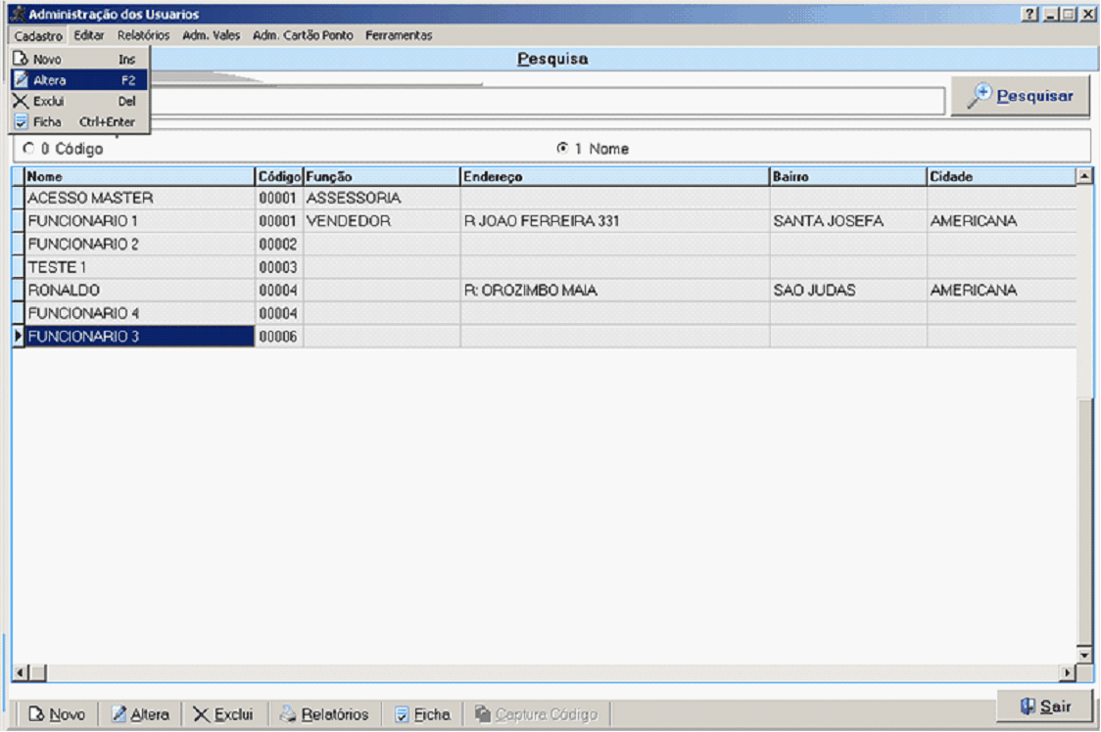
Task: Click inside the search text field
Action: tap(549, 100)
